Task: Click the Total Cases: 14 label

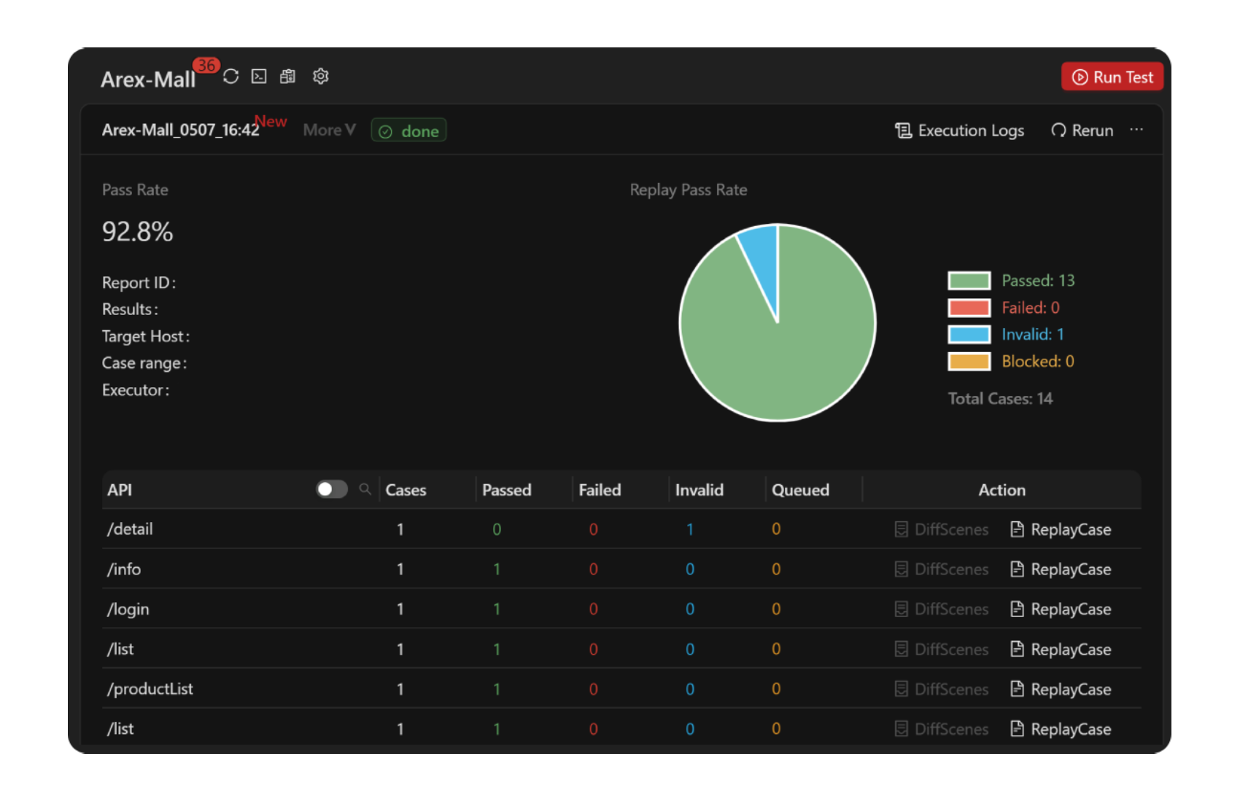Action: [x=1000, y=399]
